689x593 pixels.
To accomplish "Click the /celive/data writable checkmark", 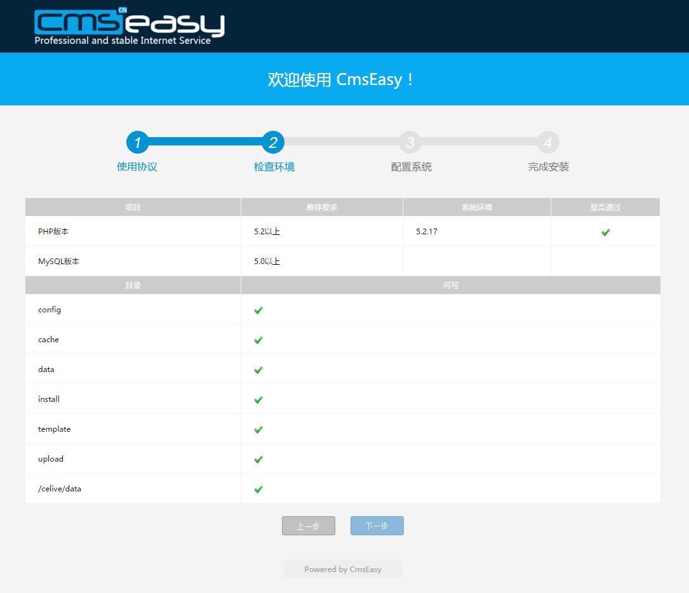I will pos(258,490).
